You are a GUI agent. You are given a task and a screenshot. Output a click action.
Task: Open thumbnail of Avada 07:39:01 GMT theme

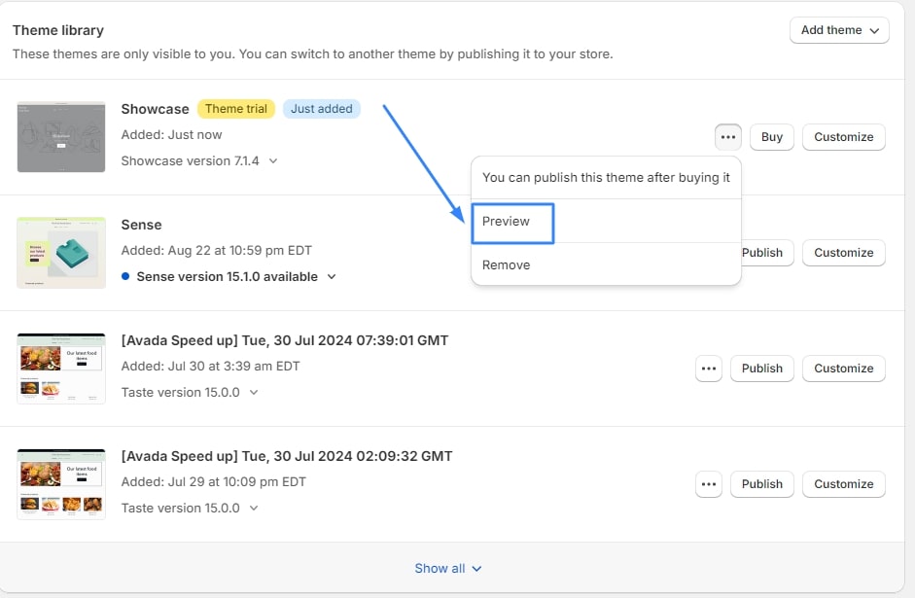[61, 369]
